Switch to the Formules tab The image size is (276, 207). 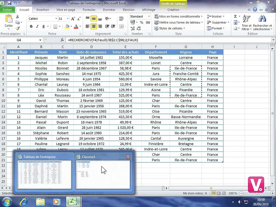tap(89, 10)
